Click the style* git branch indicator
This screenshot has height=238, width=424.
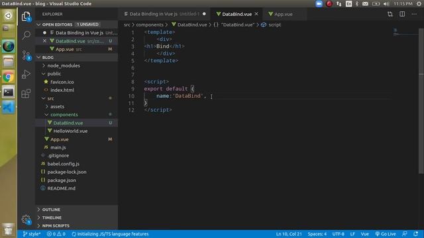32,234
